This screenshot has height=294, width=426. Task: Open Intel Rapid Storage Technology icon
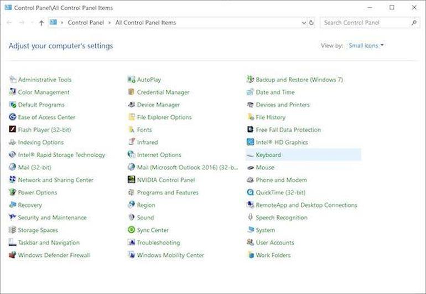13,154
